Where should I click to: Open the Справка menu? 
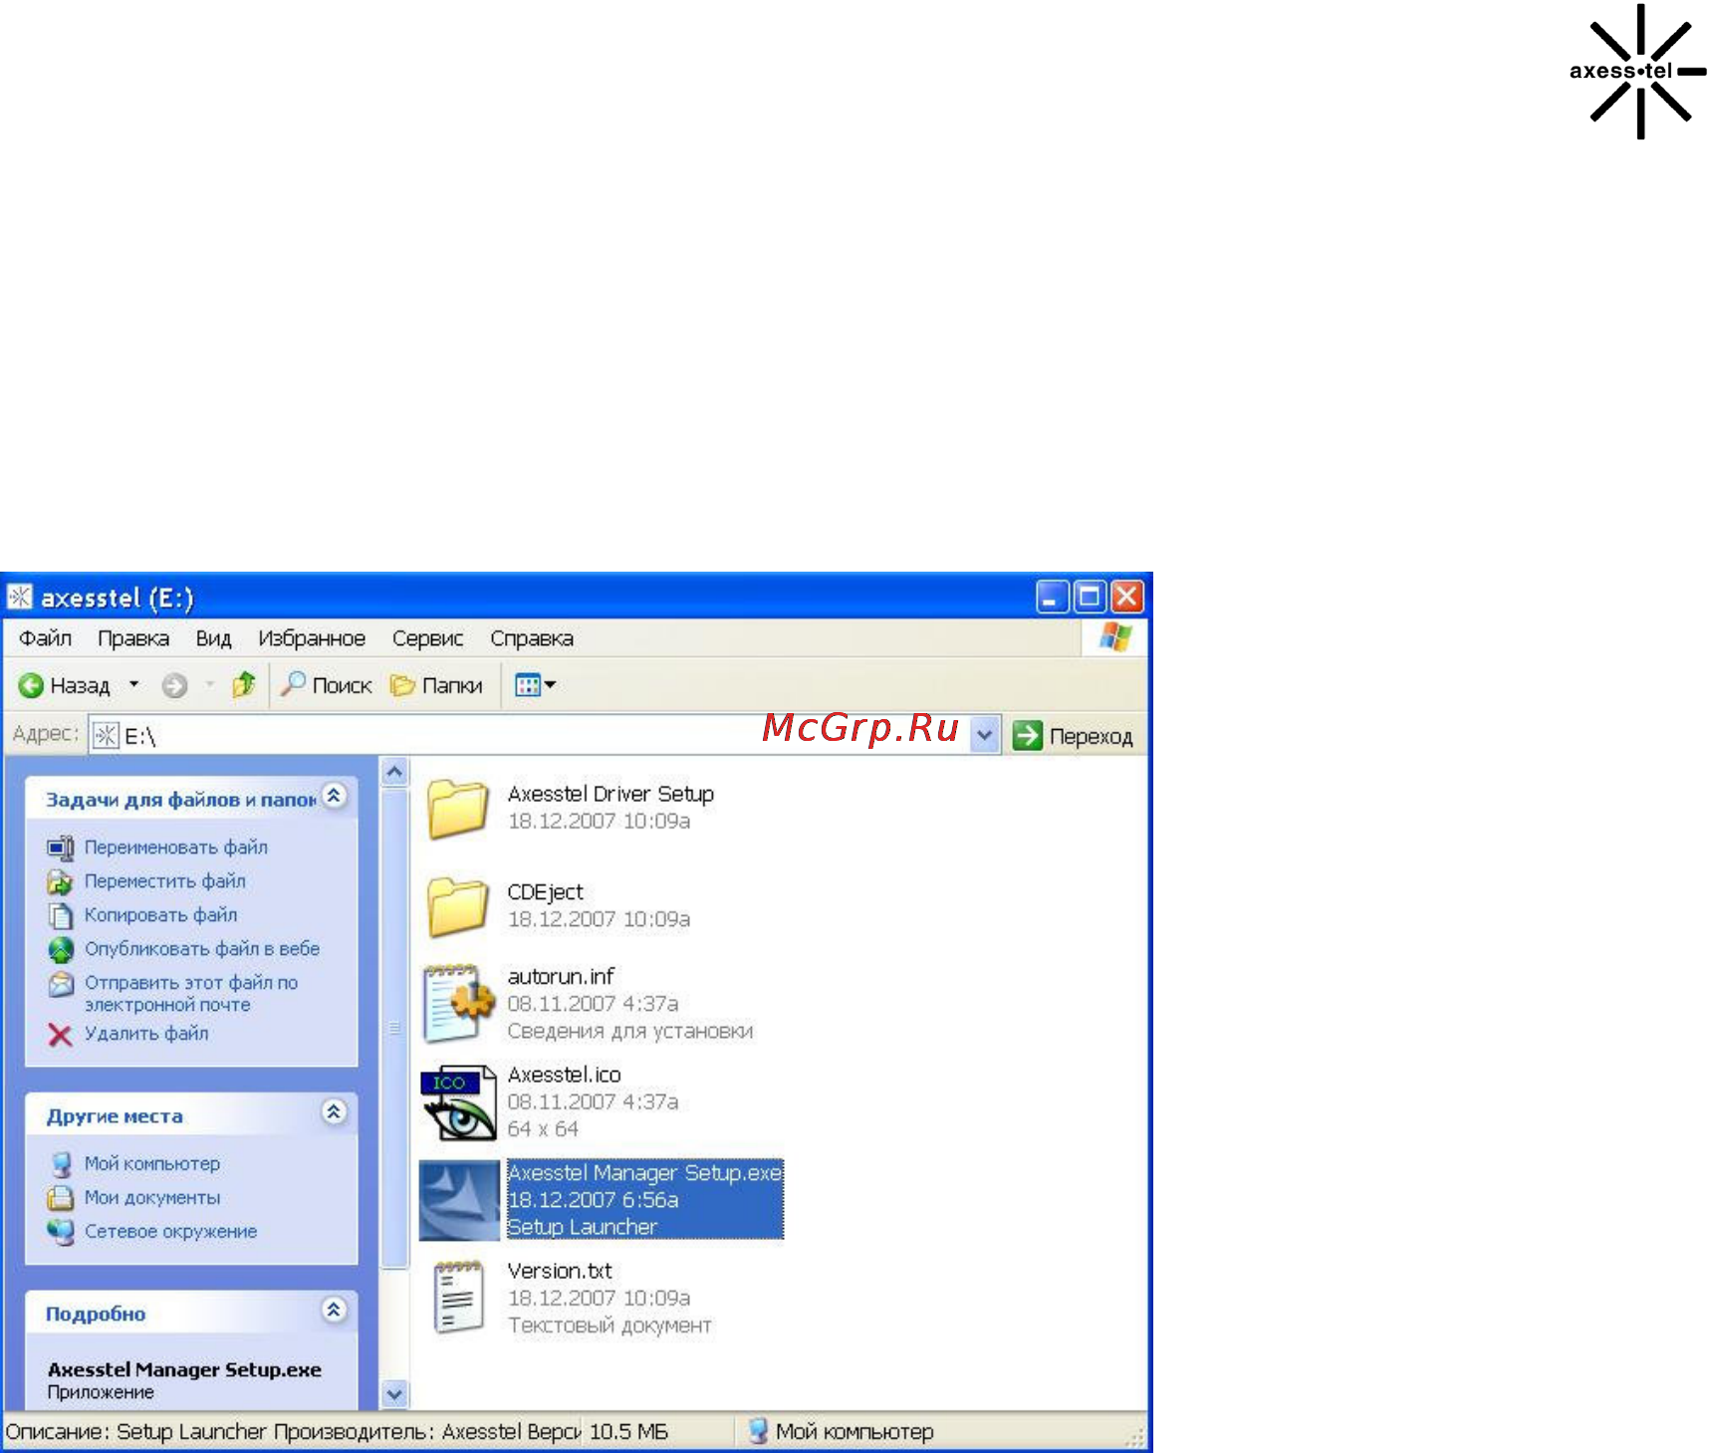click(532, 638)
